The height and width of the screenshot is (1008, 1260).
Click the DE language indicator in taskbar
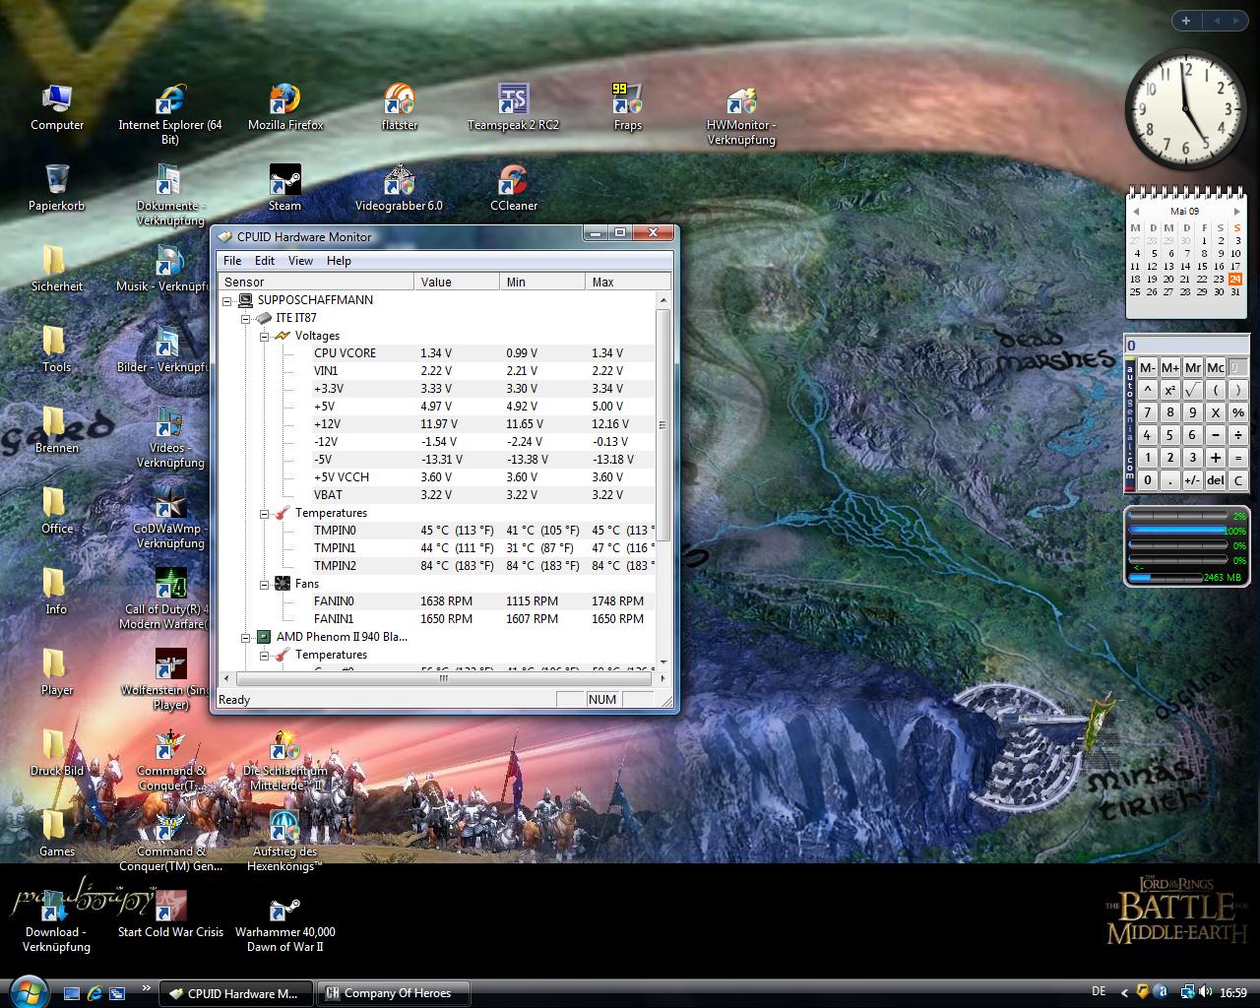tap(1099, 992)
